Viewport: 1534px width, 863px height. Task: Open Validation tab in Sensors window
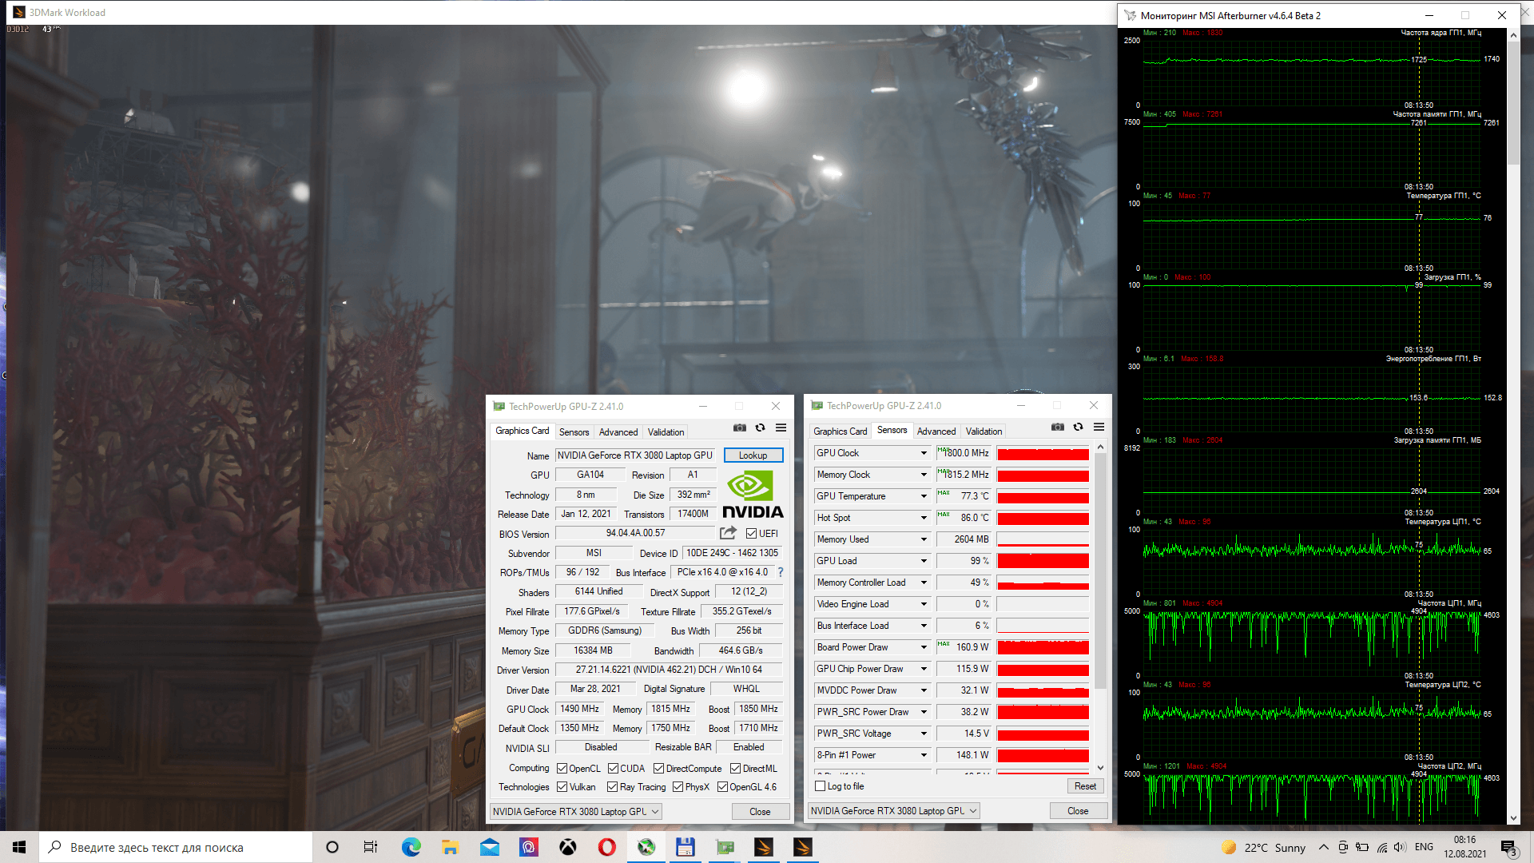[x=984, y=431]
